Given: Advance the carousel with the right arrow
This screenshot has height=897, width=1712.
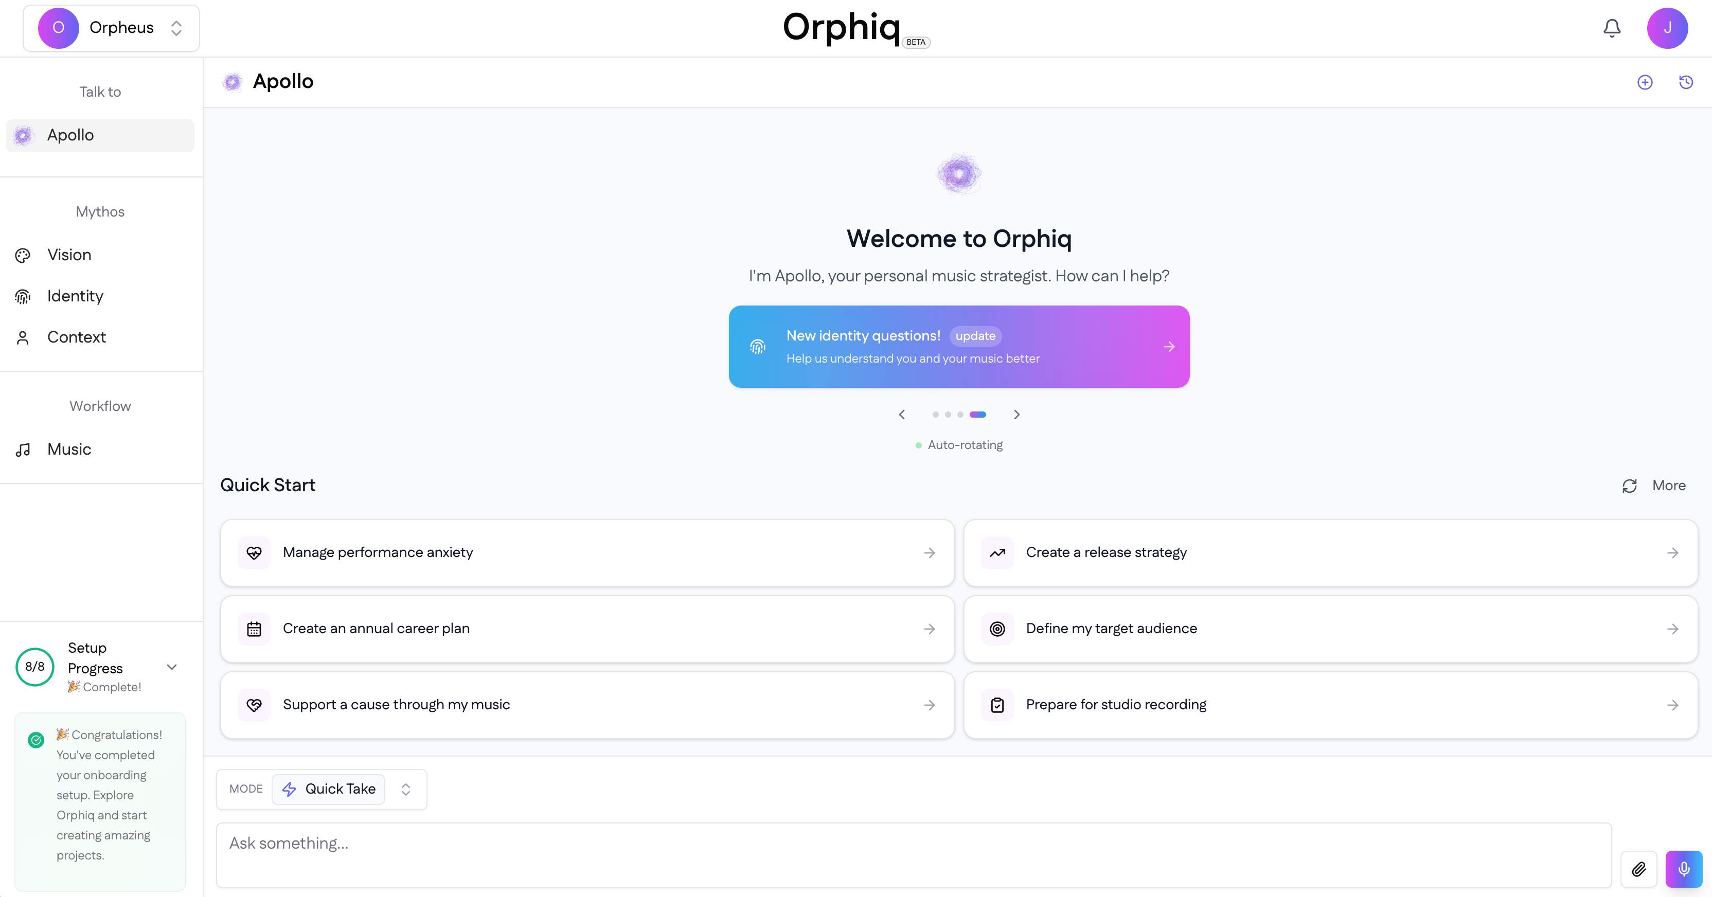Looking at the screenshot, I should click(x=1016, y=415).
